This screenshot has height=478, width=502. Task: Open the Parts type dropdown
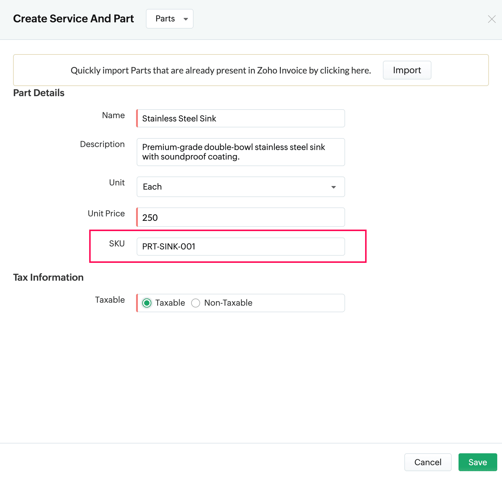pos(169,19)
